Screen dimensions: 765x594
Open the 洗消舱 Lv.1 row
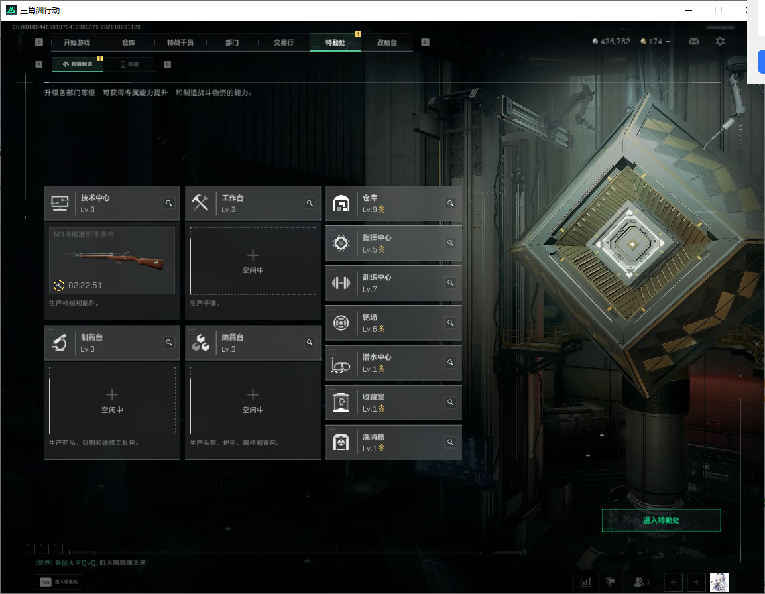tap(394, 442)
